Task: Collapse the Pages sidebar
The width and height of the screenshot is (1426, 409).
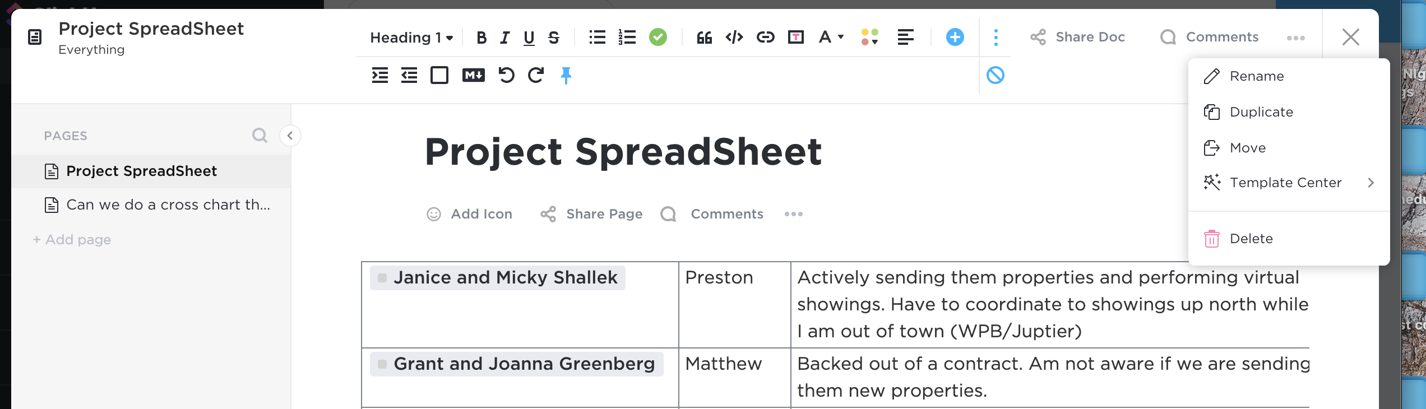Action: click(x=290, y=136)
